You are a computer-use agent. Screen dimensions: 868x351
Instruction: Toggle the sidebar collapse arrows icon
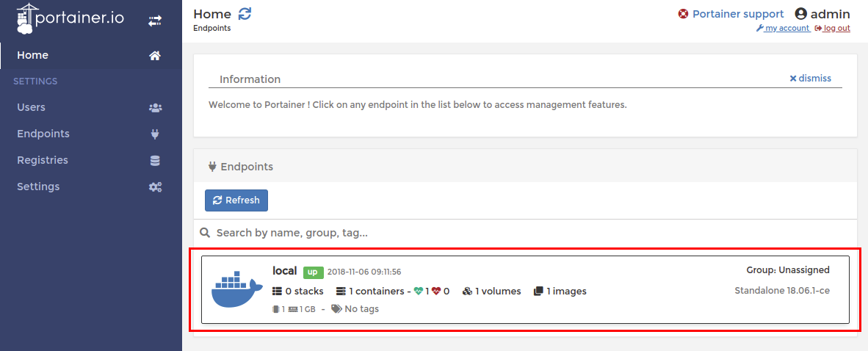coord(155,21)
